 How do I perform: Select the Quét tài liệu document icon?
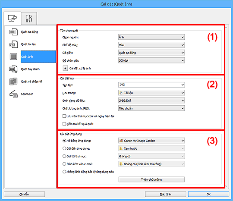13,44
